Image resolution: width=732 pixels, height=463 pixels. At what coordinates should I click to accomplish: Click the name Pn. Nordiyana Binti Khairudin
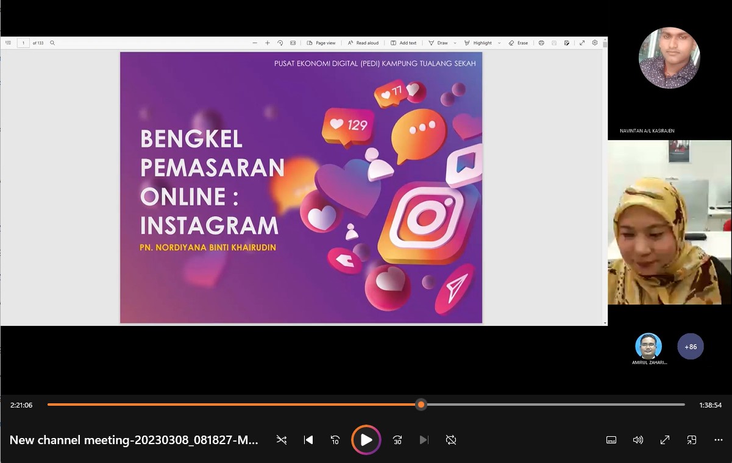[208, 248]
